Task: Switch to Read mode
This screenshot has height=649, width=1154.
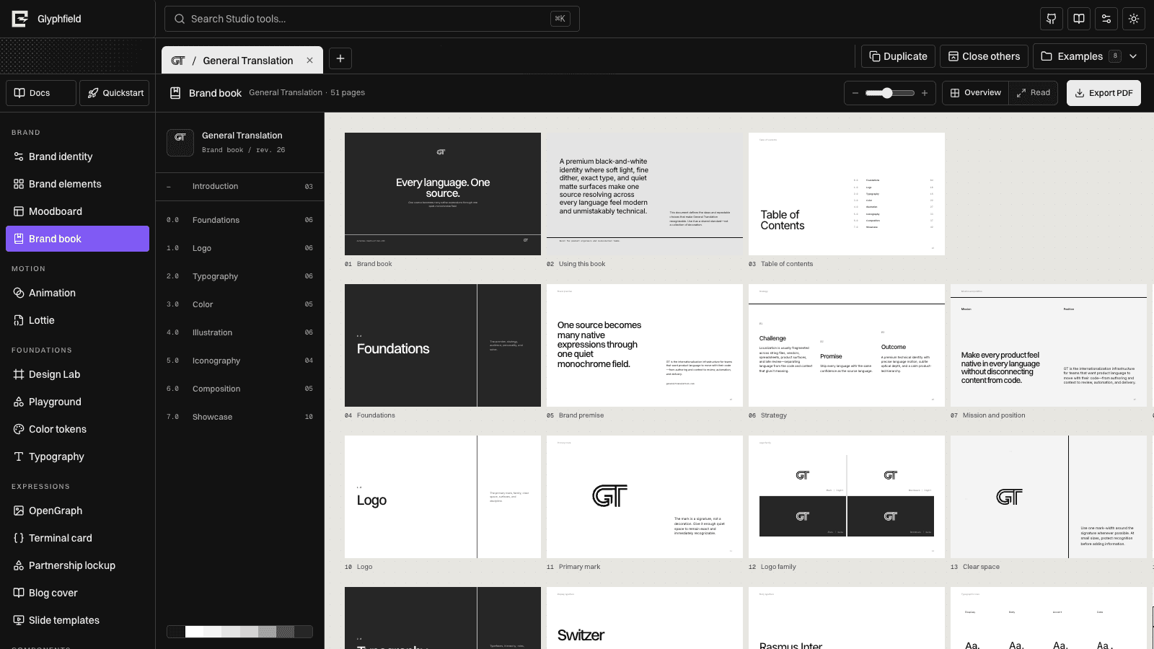Action: point(1033,93)
